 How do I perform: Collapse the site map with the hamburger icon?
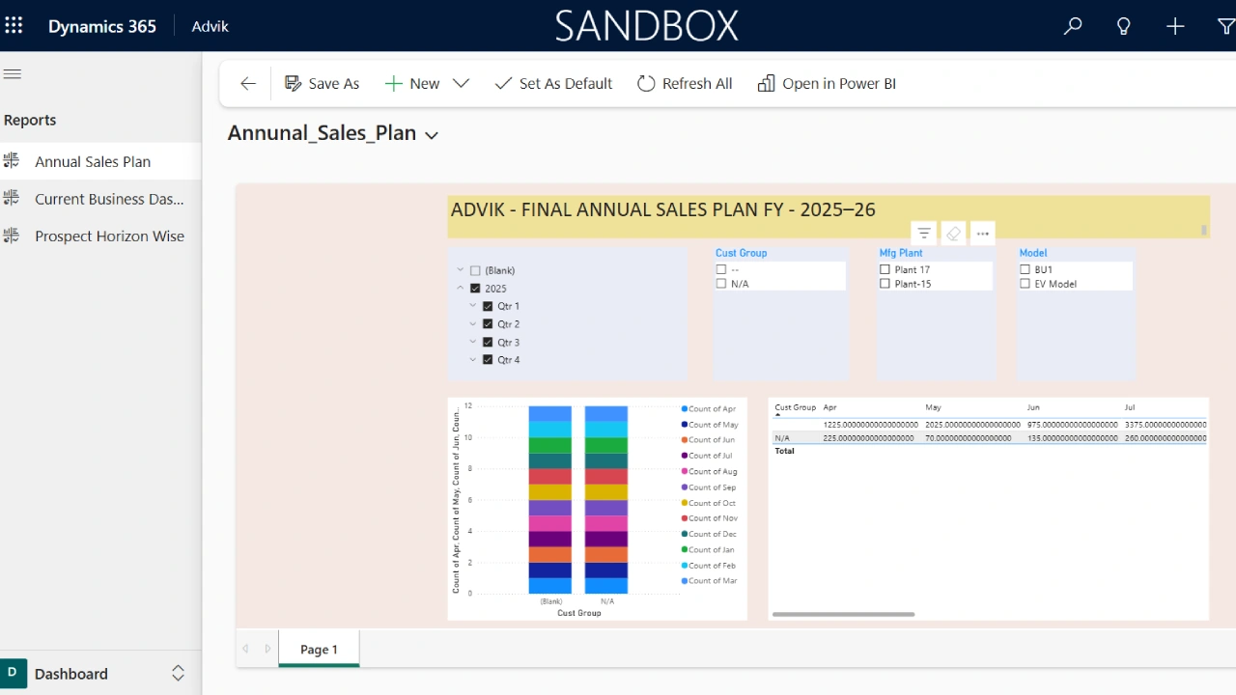[x=13, y=74]
